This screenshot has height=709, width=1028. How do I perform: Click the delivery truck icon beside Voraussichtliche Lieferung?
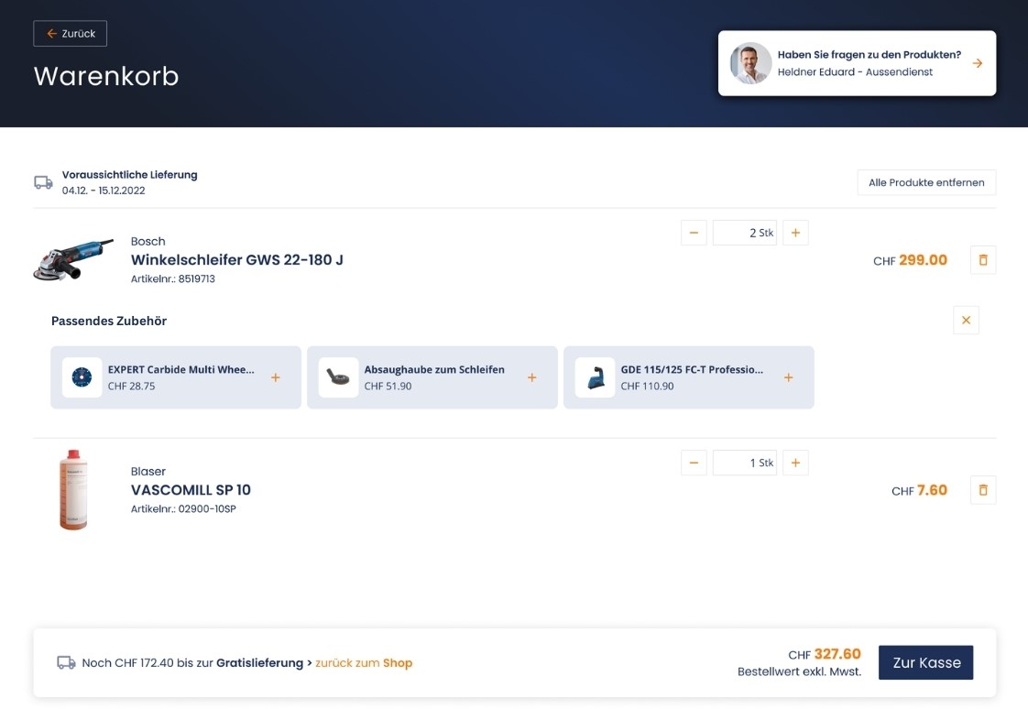[x=43, y=182]
